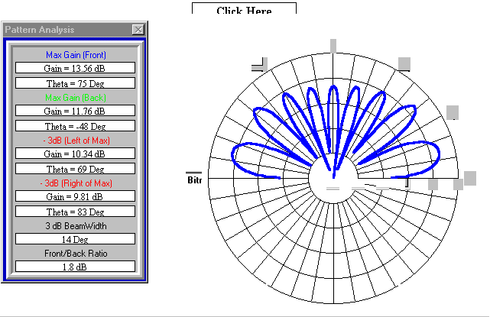The height and width of the screenshot is (317, 490).
Task: Click the '3 dB BeamWidth' label
Action: click(x=76, y=226)
